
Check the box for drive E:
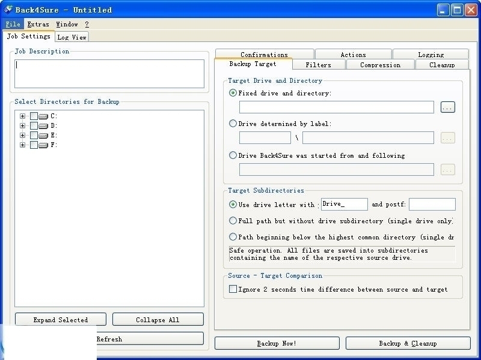coord(34,135)
